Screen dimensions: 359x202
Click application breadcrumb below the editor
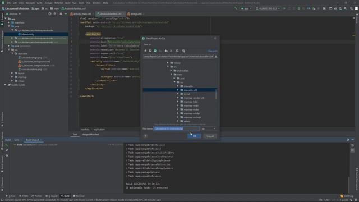point(99,130)
